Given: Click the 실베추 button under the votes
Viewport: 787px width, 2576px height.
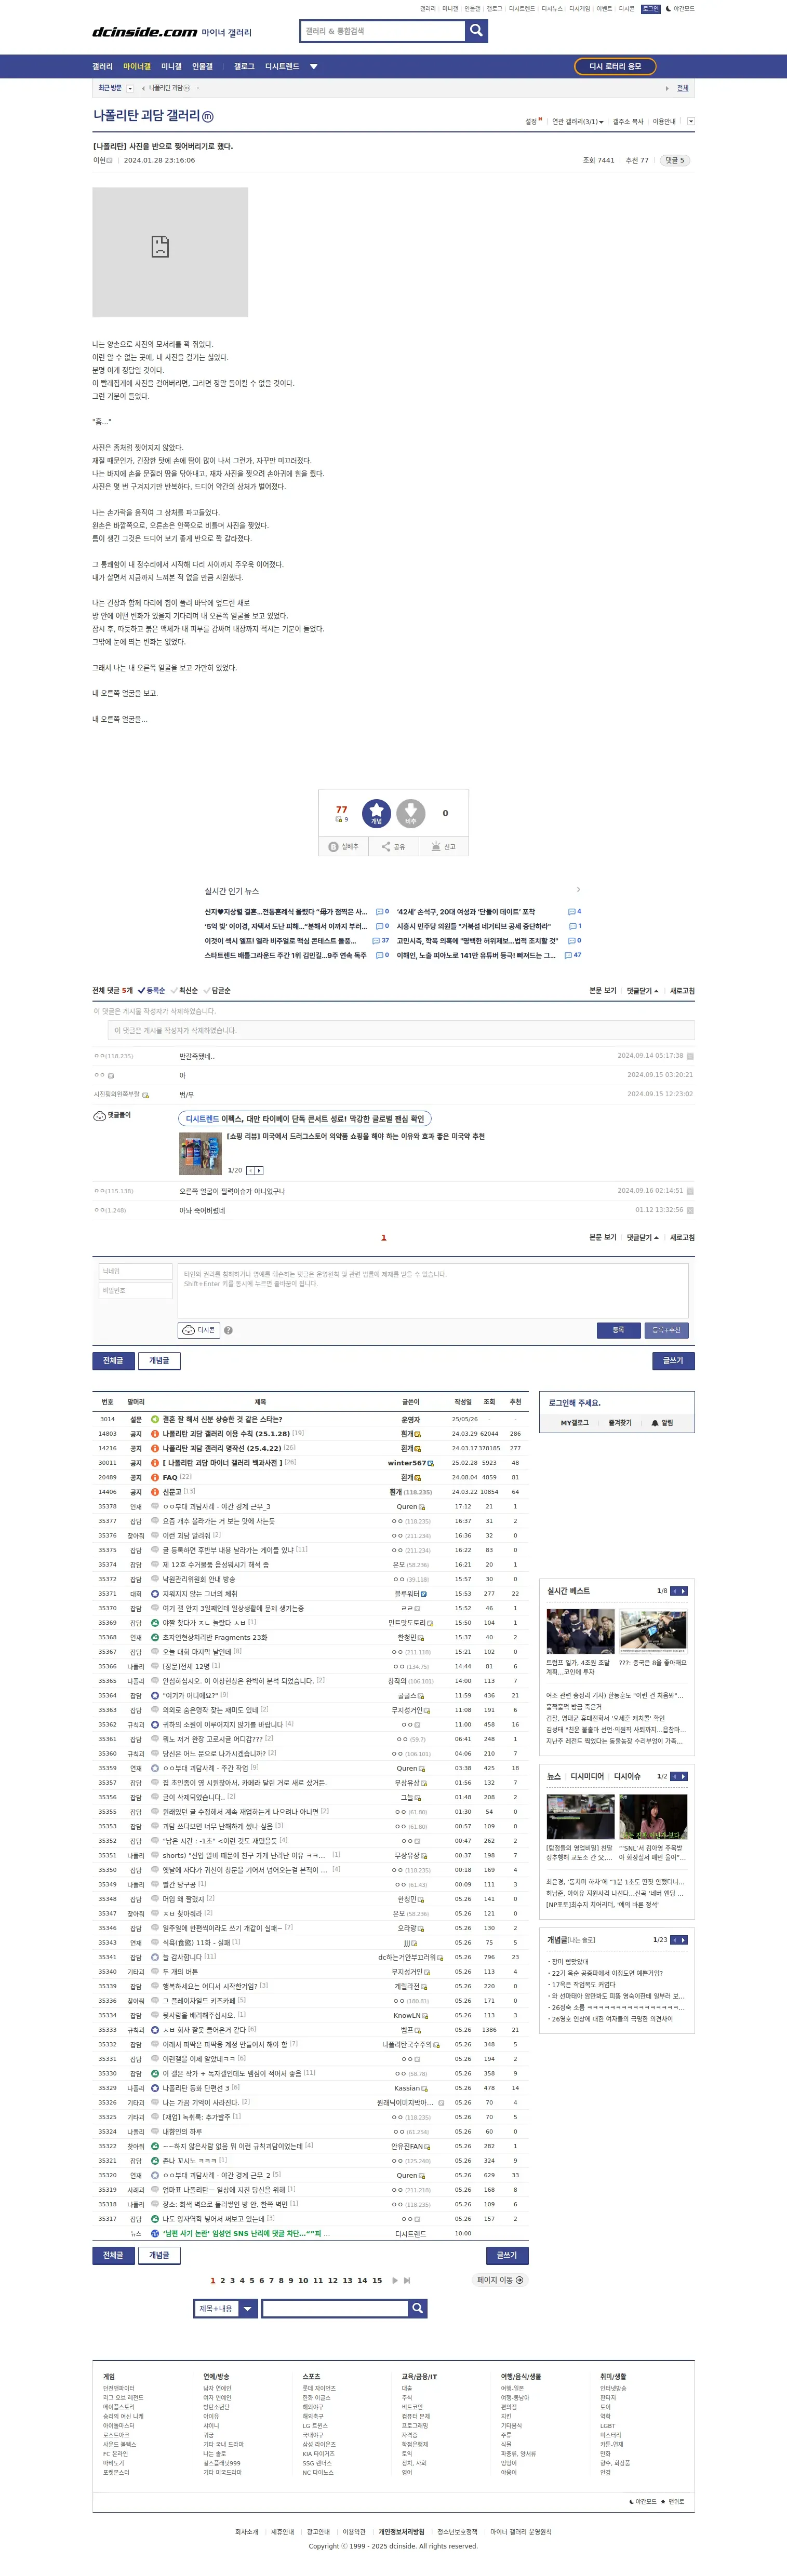Looking at the screenshot, I should [x=343, y=846].
